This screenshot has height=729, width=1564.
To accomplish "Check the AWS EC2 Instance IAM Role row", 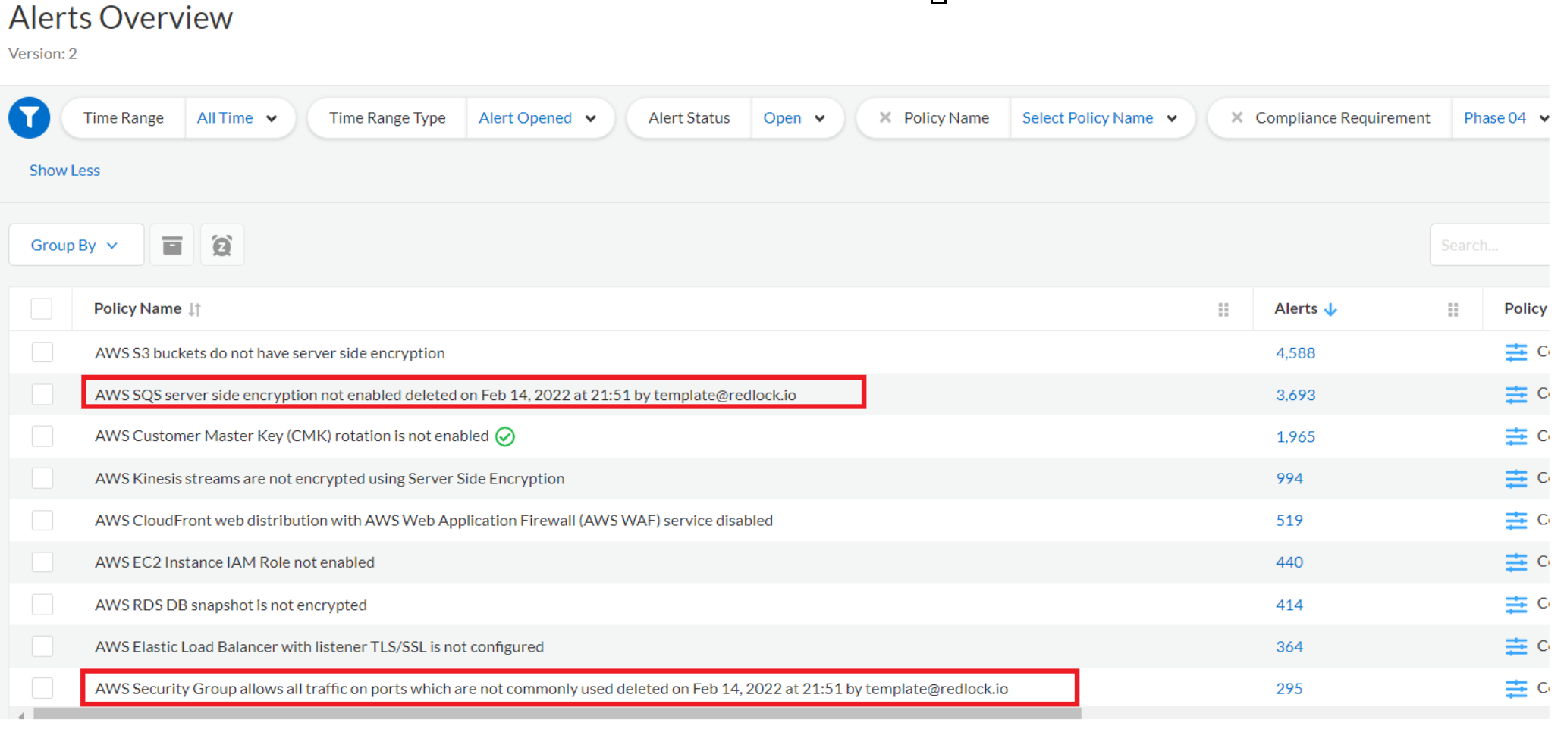I will 42,562.
